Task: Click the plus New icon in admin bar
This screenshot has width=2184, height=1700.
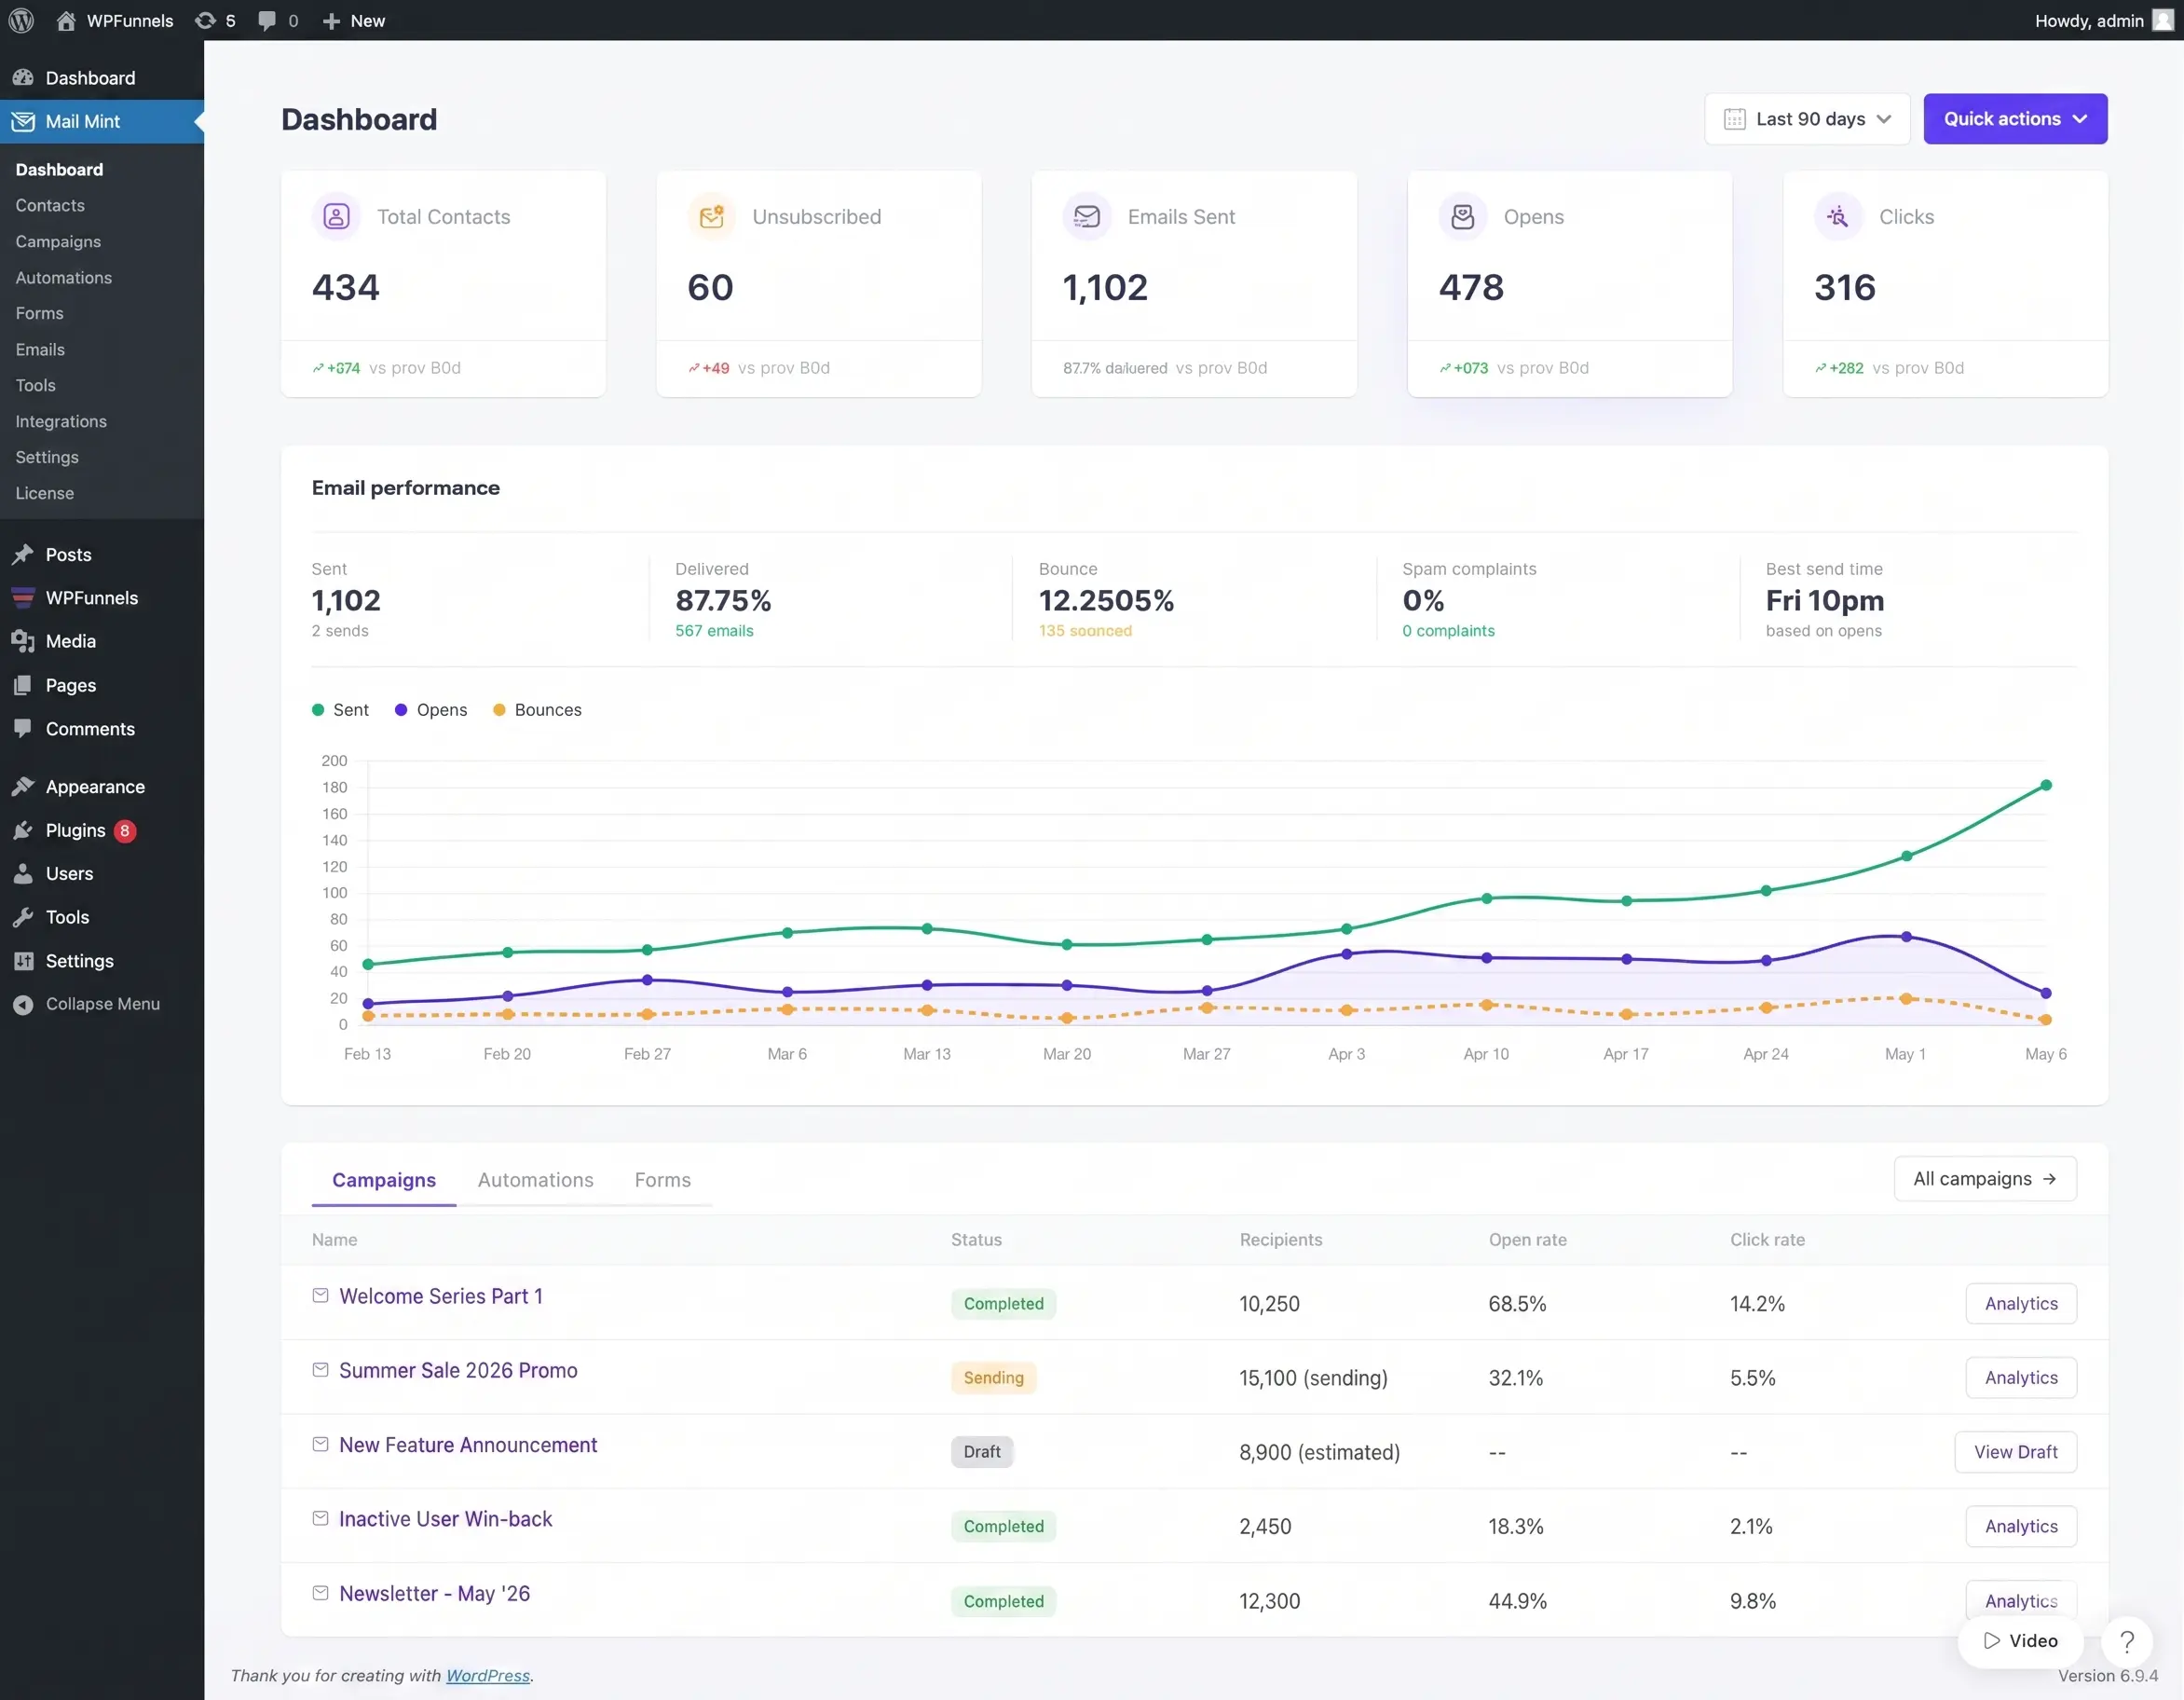Action: tap(331, 21)
